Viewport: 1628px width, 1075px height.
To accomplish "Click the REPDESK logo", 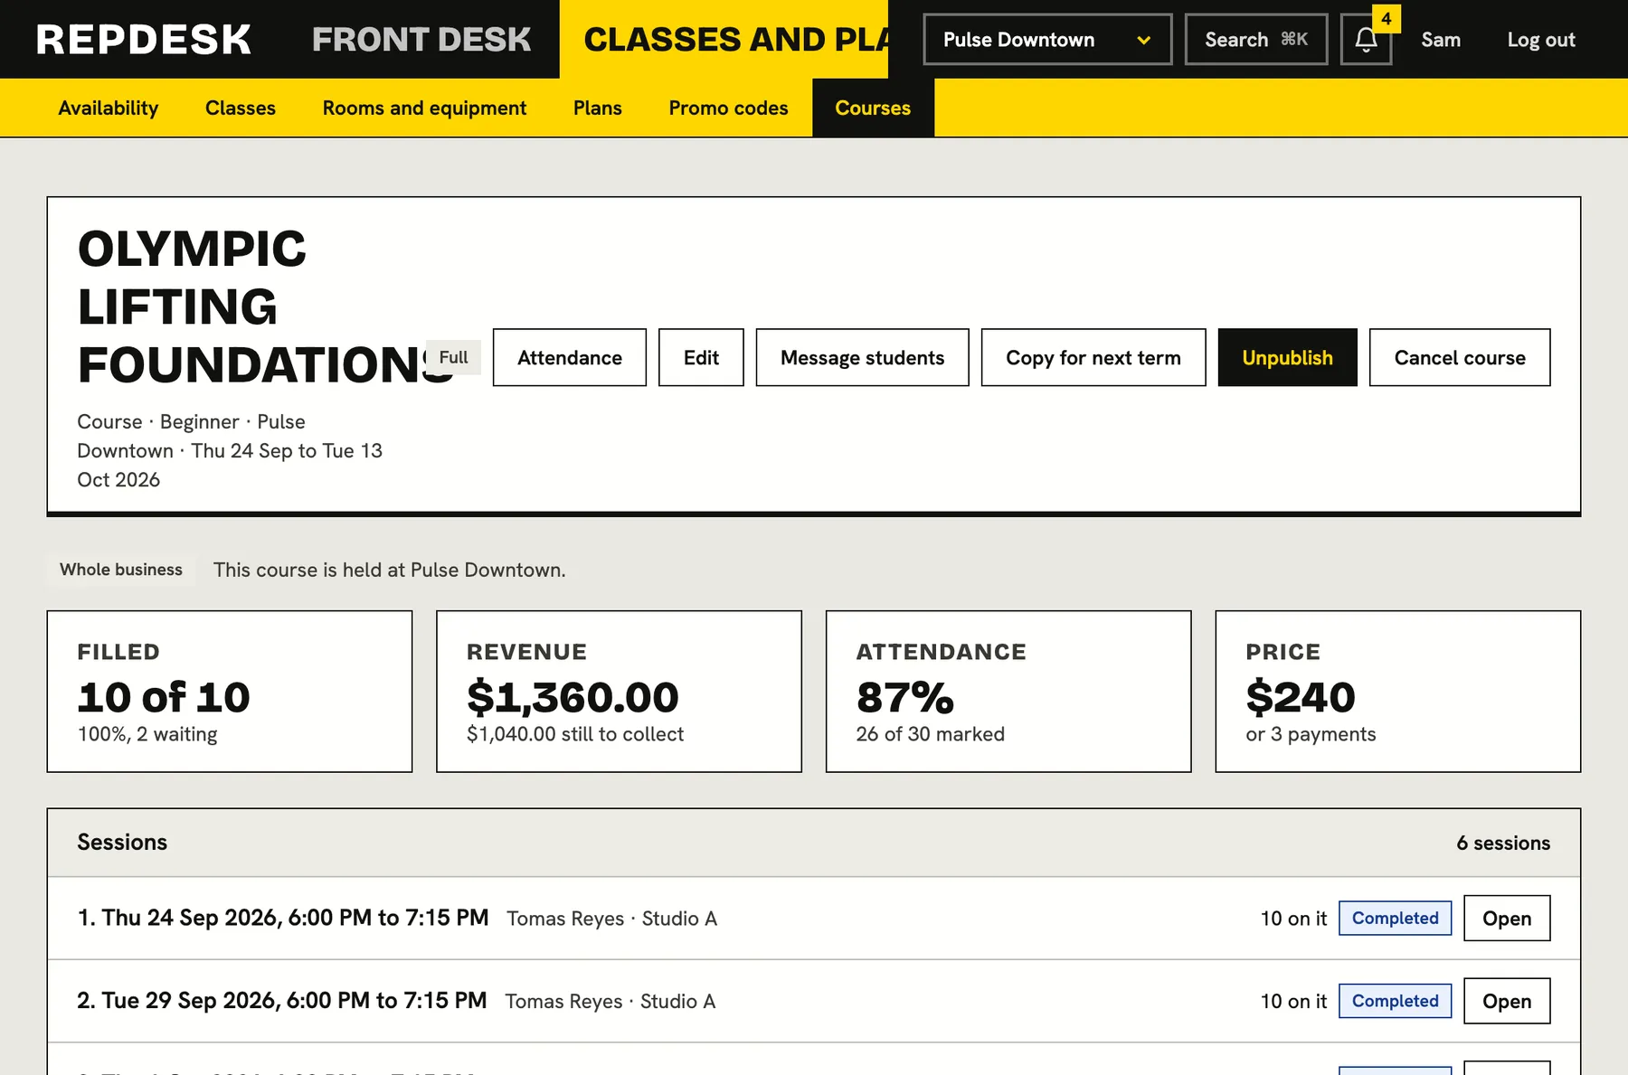I will click(x=144, y=40).
